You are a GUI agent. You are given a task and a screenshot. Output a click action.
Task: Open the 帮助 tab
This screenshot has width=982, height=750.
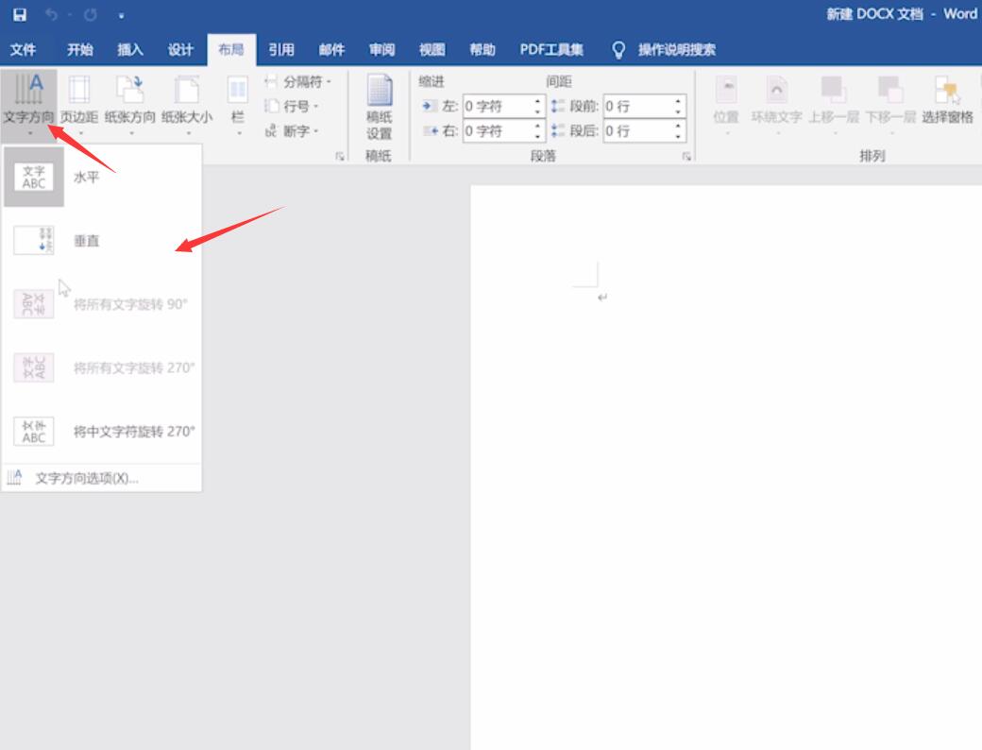pyautogui.click(x=483, y=49)
